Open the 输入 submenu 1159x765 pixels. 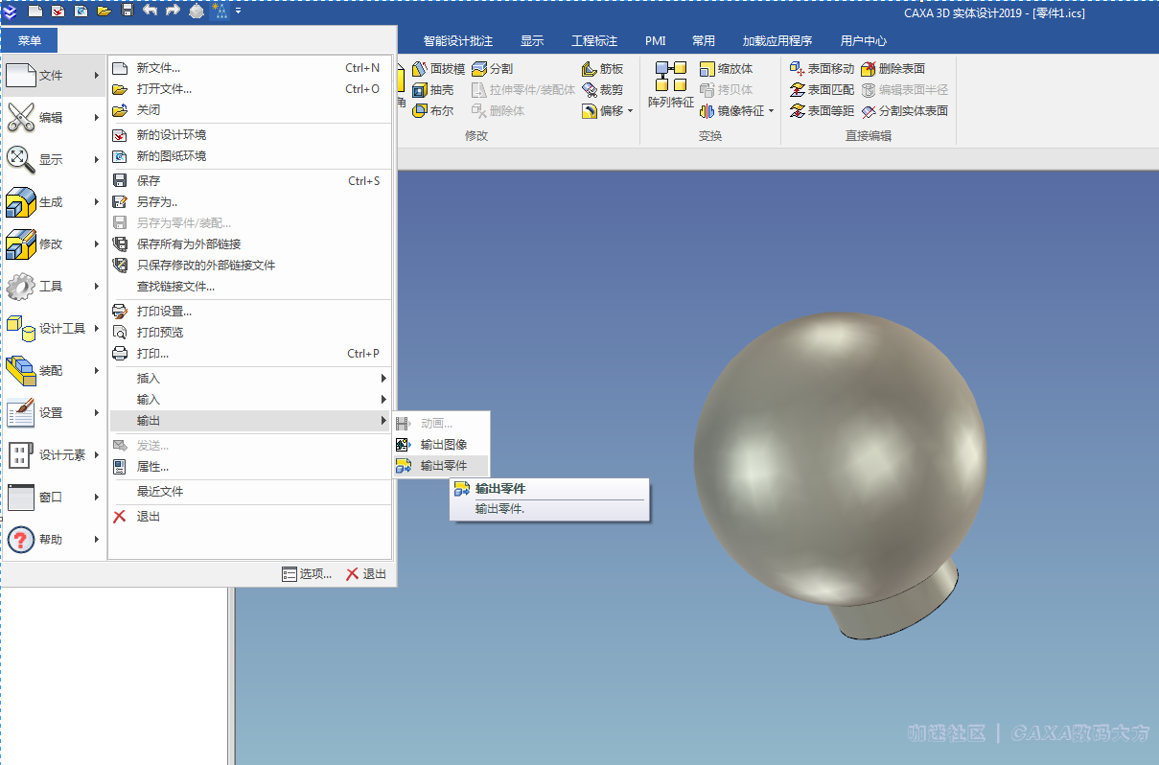pyautogui.click(x=250, y=400)
